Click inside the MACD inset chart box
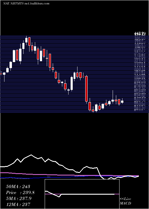The width and height of the screenshot is (149, 209). pyautogui.click(x=82, y=194)
